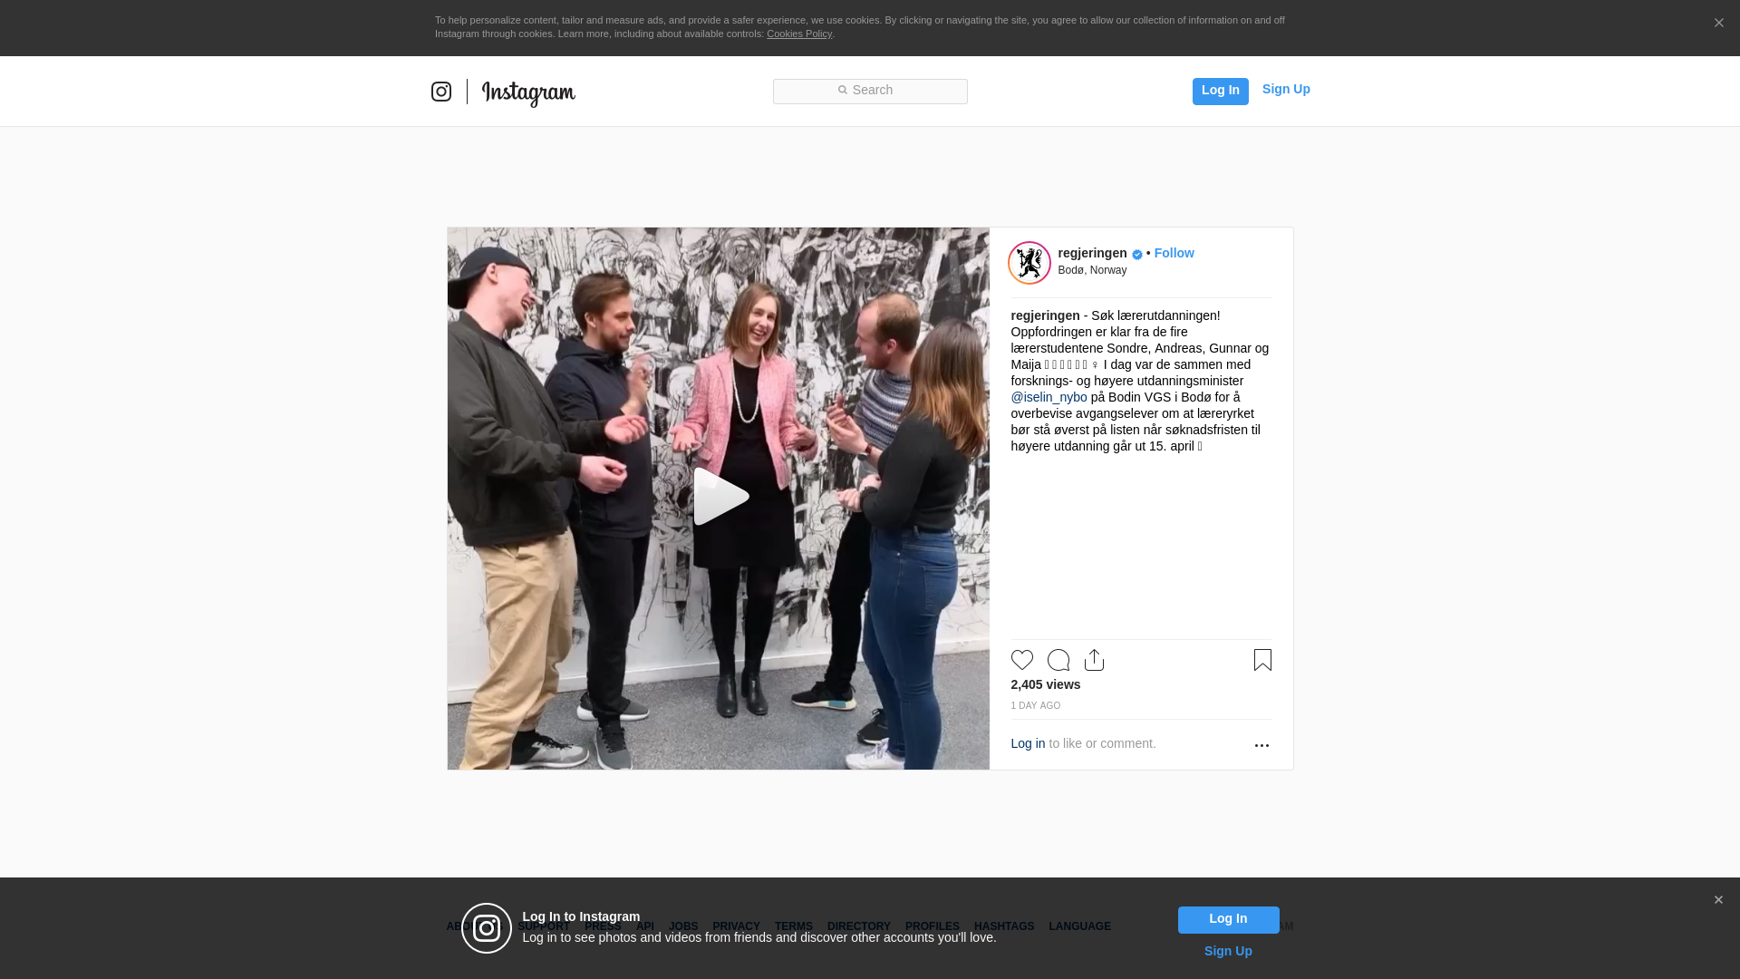Open the API footer link
Viewport: 1740px width, 979px height.
tap(644, 926)
